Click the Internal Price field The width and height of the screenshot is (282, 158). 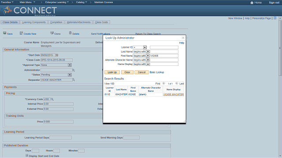[x=58, y=104]
